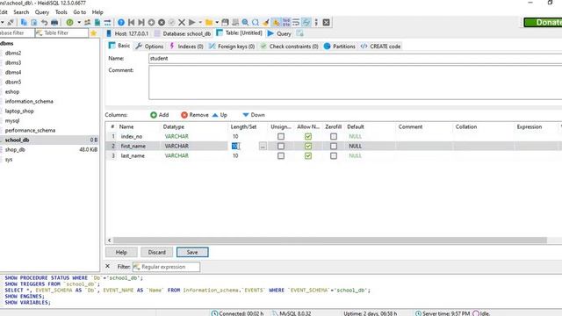Click the Cancel editing X icon
The width and height of the screenshot is (562, 316).
tap(182, 22)
